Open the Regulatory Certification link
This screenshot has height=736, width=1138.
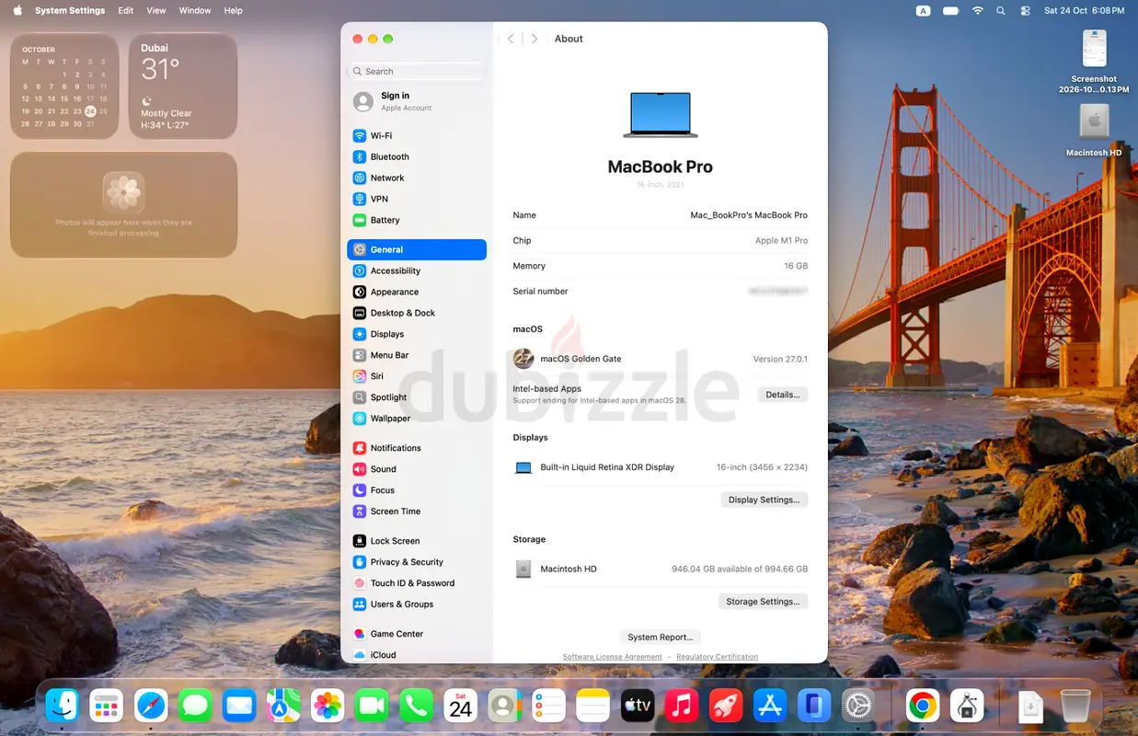tap(718, 657)
